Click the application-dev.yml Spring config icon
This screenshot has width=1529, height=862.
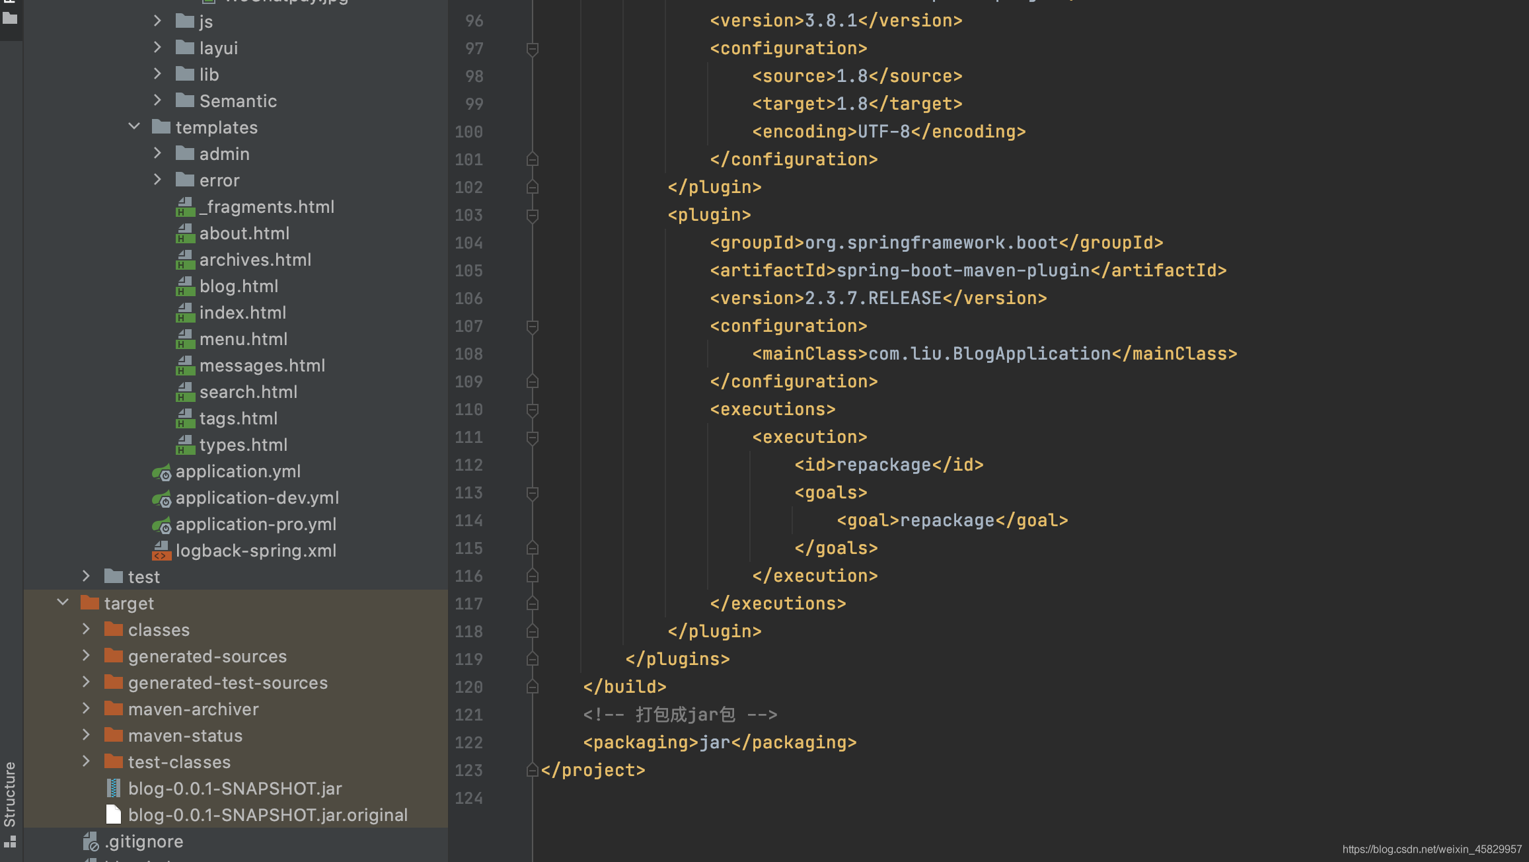click(x=161, y=498)
